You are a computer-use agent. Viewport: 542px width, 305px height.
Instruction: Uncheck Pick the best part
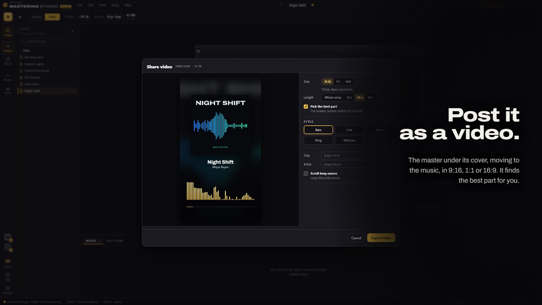click(x=306, y=107)
